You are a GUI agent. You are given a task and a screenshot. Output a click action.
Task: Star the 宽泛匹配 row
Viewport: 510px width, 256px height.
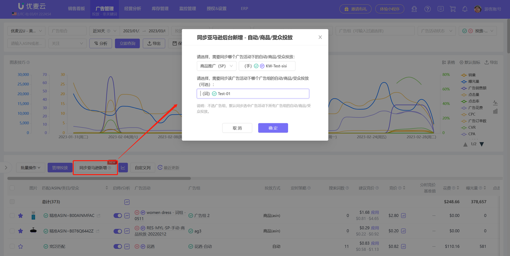pyautogui.click(x=20, y=247)
